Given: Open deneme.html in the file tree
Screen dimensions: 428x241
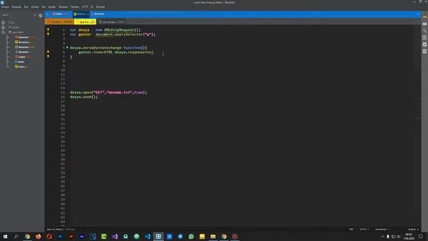Looking at the screenshot, I should (25, 37).
